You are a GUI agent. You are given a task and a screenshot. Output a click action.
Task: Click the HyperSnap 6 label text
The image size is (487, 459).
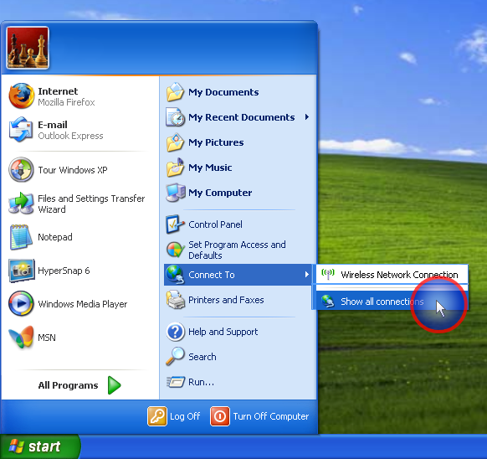[64, 271]
